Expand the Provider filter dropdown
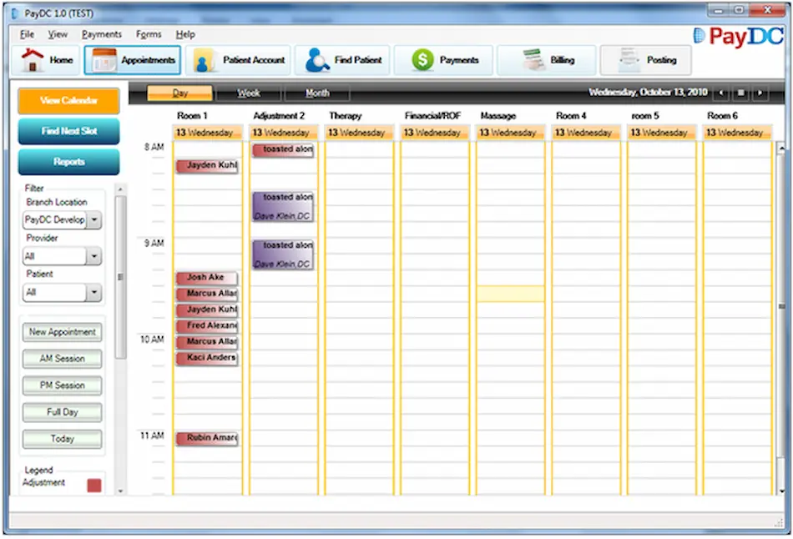 tap(93, 256)
